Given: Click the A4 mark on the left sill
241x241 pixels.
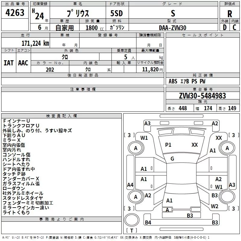Looking at the screenshot, I should tap(130, 185).
